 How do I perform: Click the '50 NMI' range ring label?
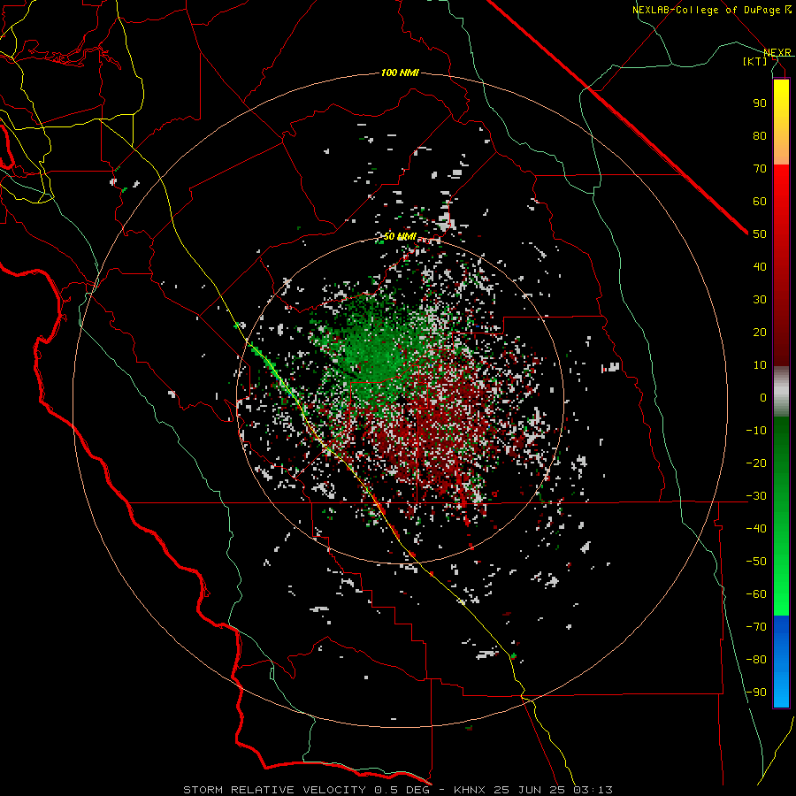[x=400, y=236]
